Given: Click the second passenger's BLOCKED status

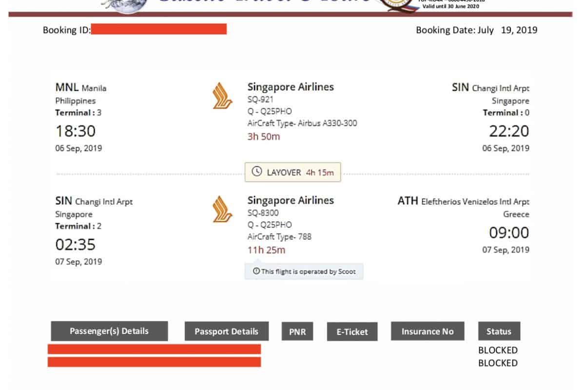Looking at the screenshot, I should pyautogui.click(x=498, y=363).
